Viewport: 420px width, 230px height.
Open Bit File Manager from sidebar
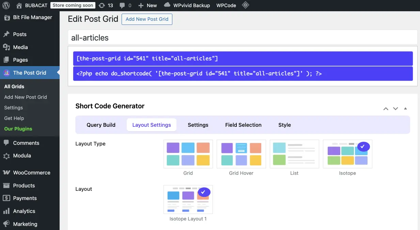[x=33, y=17]
